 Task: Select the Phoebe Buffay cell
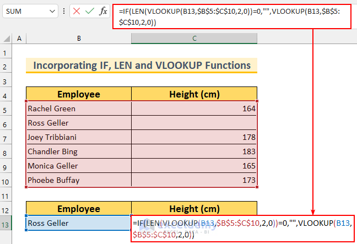pos(79,180)
